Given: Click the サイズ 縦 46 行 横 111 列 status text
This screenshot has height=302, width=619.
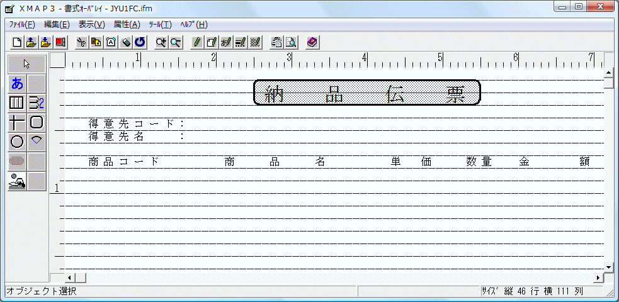Looking at the screenshot, I should tap(531, 292).
